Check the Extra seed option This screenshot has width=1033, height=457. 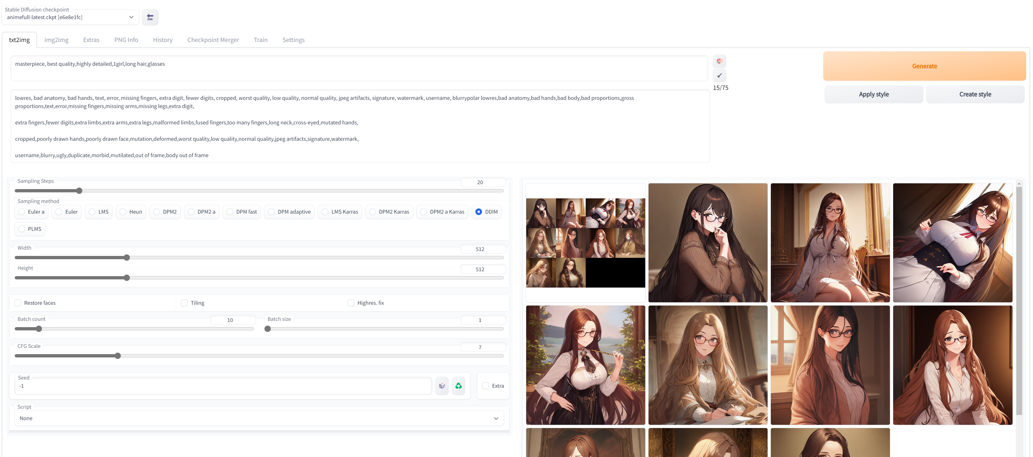coord(486,386)
